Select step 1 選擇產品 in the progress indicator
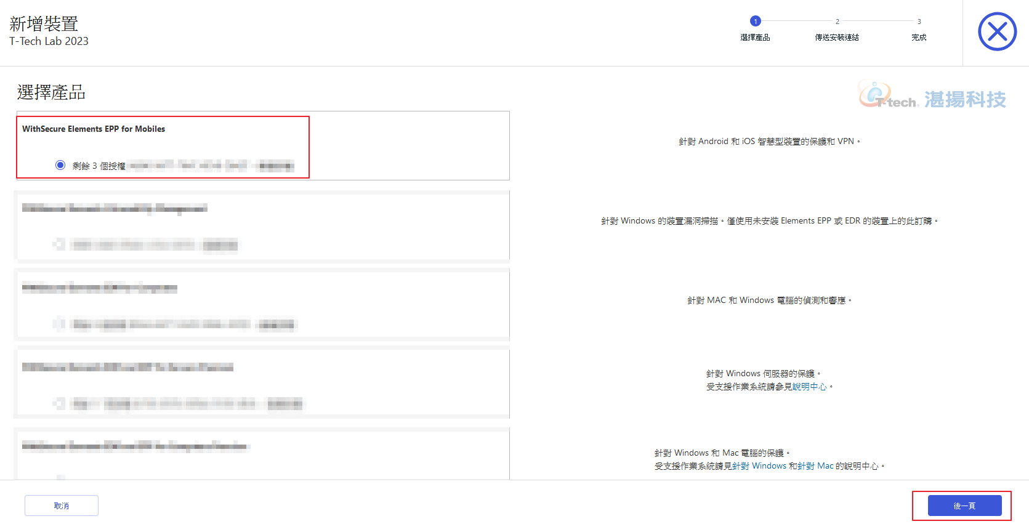 coord(756,28)
